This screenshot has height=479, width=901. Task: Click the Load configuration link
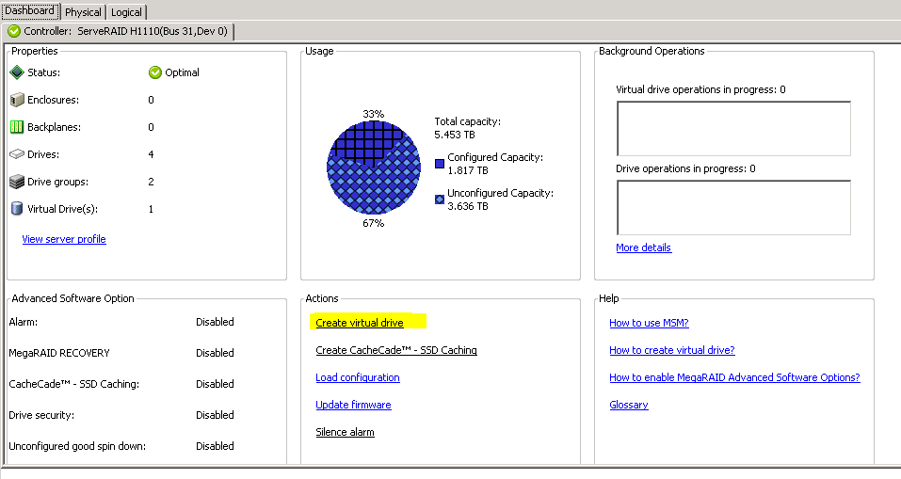click(358, 377)
